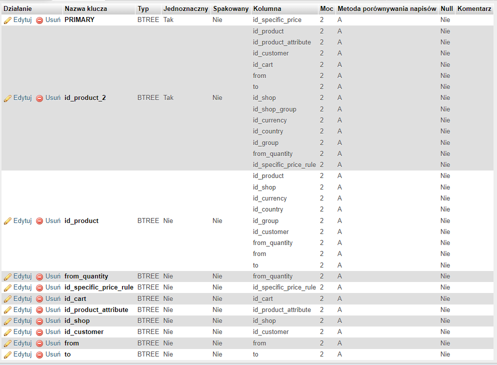Screen dimensions: 497x365
Task: Click delete icon for id_product_attribute index
Action: tap(39, 310)
